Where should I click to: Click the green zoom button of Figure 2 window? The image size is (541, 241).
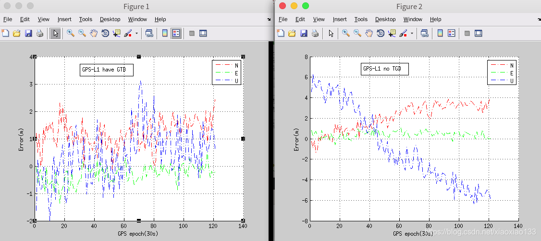306,6
